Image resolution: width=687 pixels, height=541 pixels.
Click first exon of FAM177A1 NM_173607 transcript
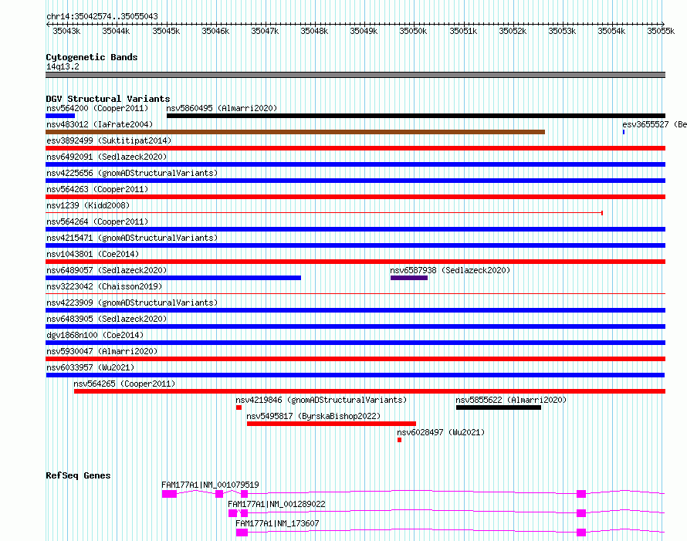coord(242,533)
